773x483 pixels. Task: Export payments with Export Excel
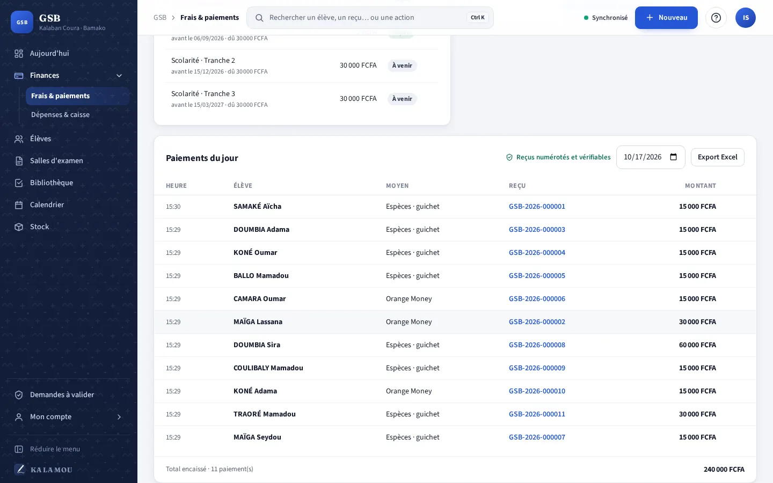click(717, 157)
